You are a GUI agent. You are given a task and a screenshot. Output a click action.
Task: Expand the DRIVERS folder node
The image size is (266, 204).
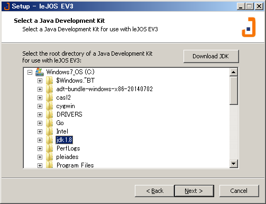pos(40,114)
